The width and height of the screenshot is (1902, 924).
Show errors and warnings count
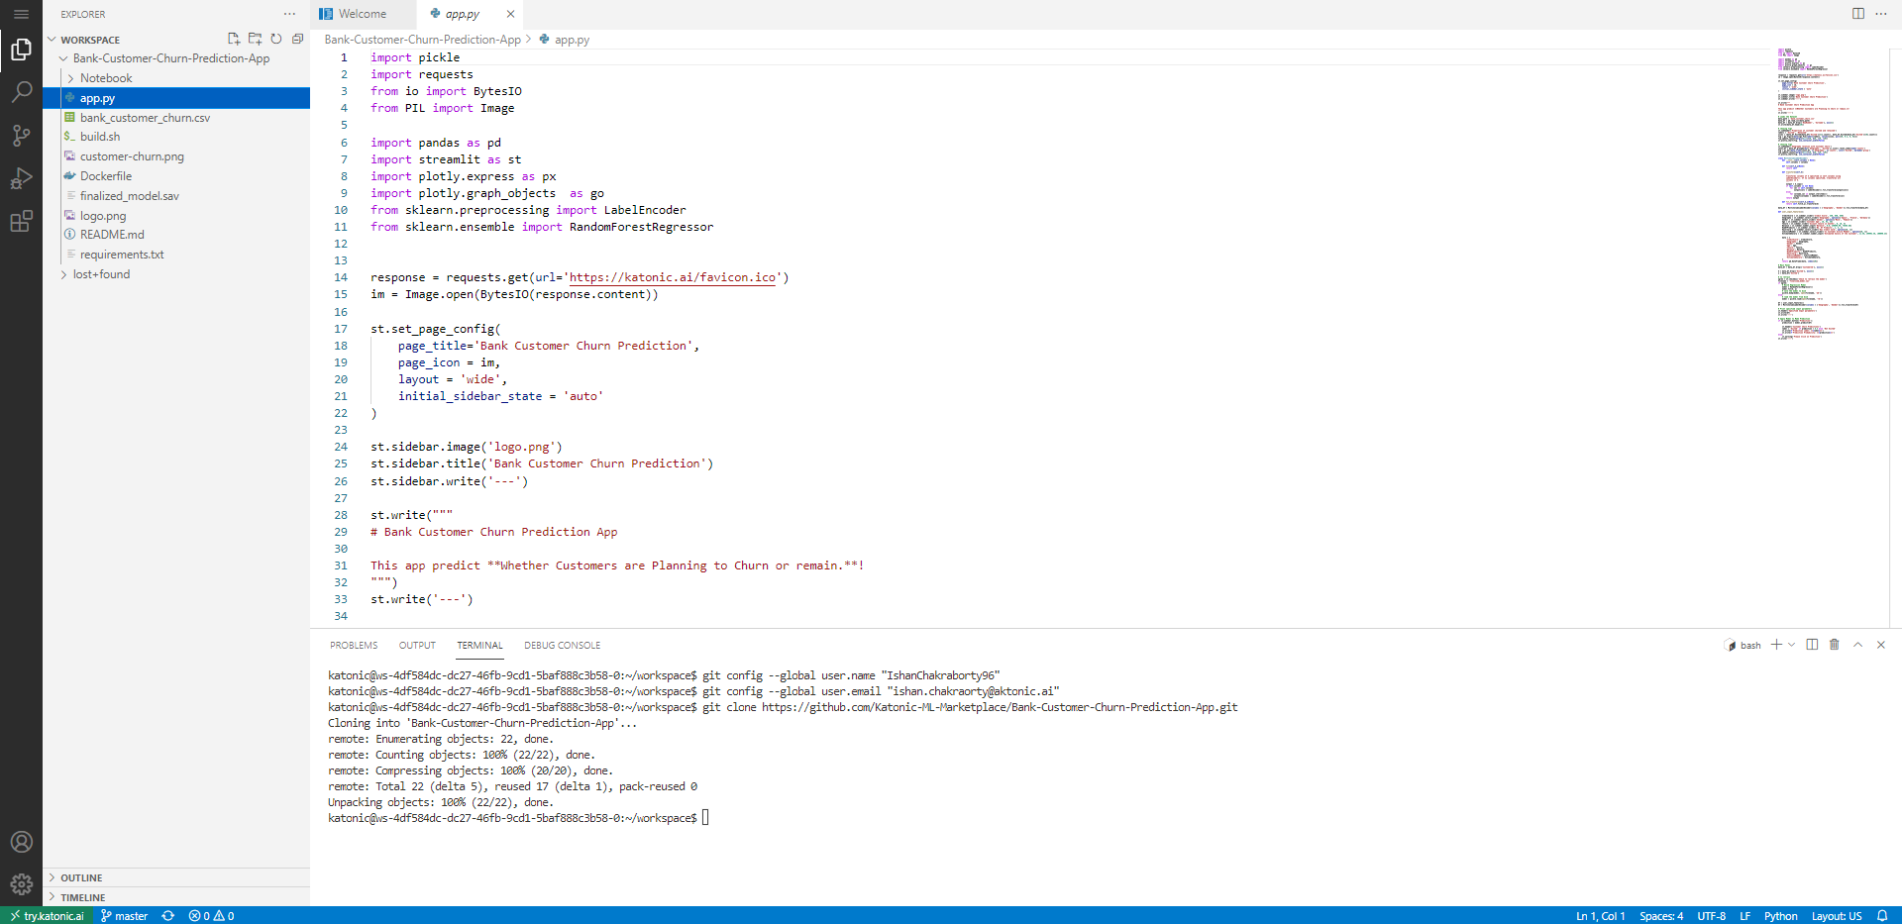[x=211, y=916]
